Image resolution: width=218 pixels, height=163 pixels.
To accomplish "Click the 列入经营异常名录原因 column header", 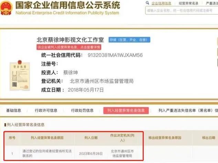I will [x=47, y=138].
